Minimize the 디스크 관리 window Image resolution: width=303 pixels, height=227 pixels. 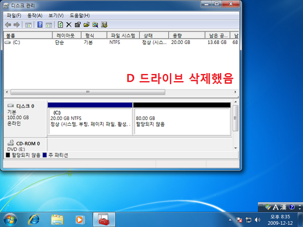coord(207,4)
